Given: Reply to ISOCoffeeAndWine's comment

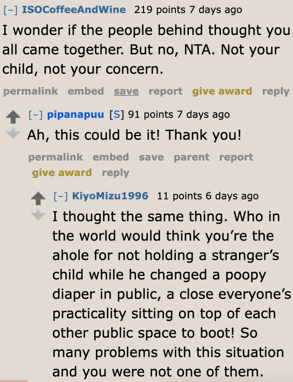Looking at the screenshot, I should click(x=276, y=91).
